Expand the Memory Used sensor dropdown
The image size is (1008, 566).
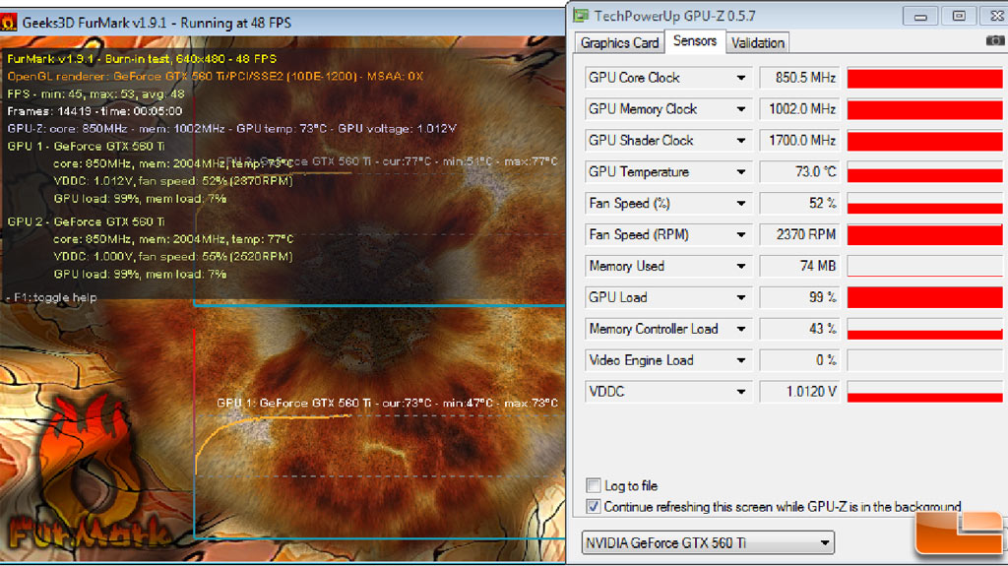tap(741, 267)
